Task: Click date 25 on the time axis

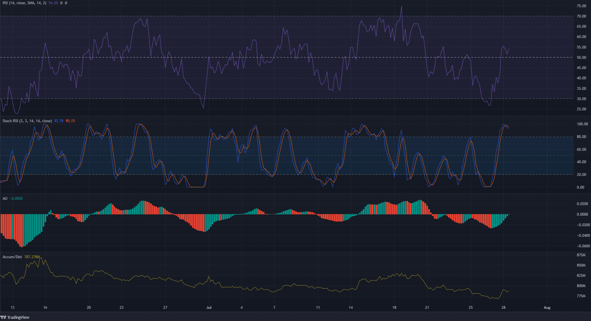Action: [471, 308]
